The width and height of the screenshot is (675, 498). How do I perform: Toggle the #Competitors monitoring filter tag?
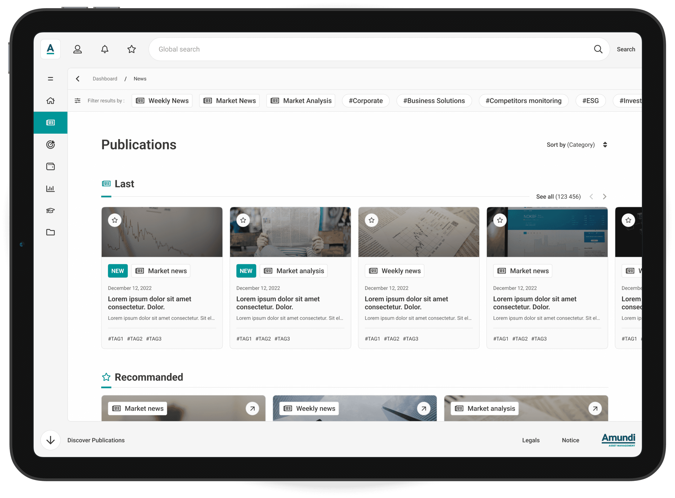[x=524, y=101]
